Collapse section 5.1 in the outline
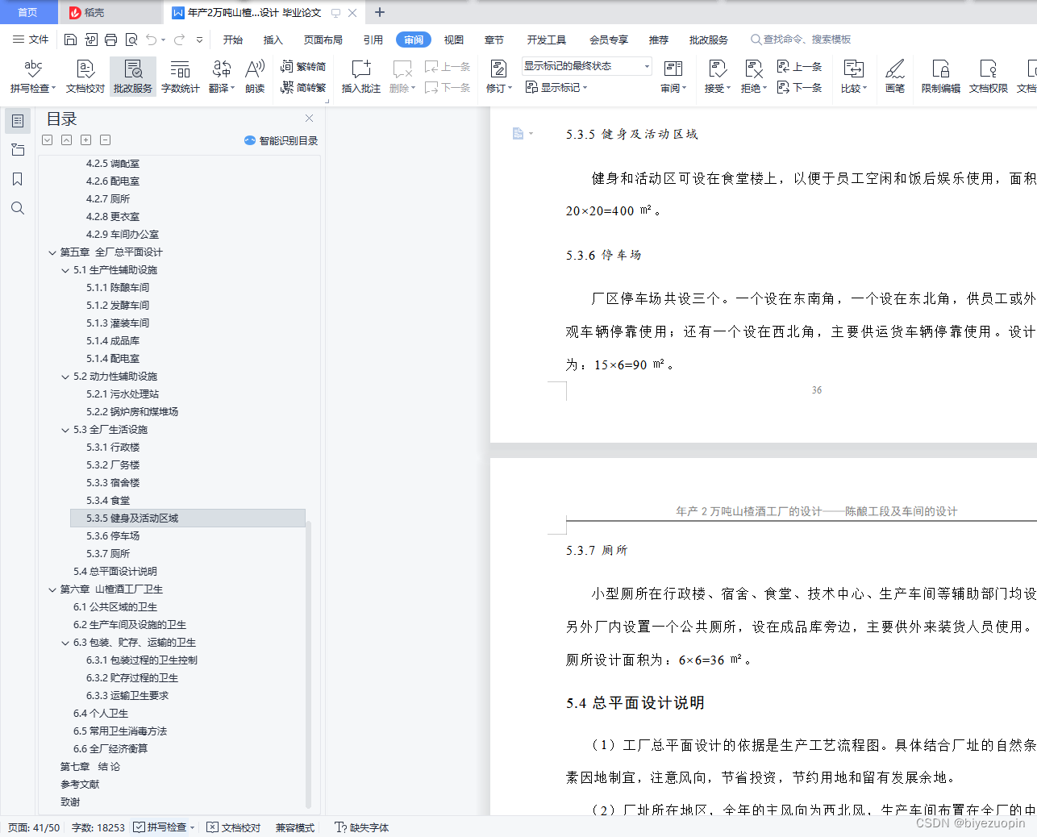1037x837 pixels. tap(65, 270)
